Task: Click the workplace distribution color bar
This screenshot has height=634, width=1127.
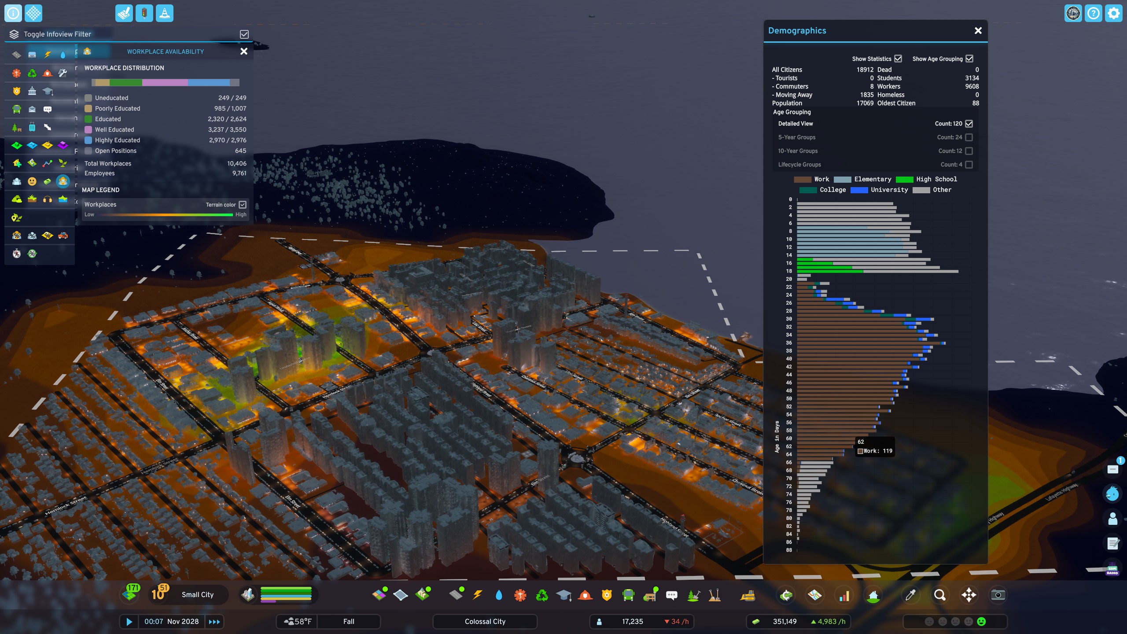Action: coord(166,82)
